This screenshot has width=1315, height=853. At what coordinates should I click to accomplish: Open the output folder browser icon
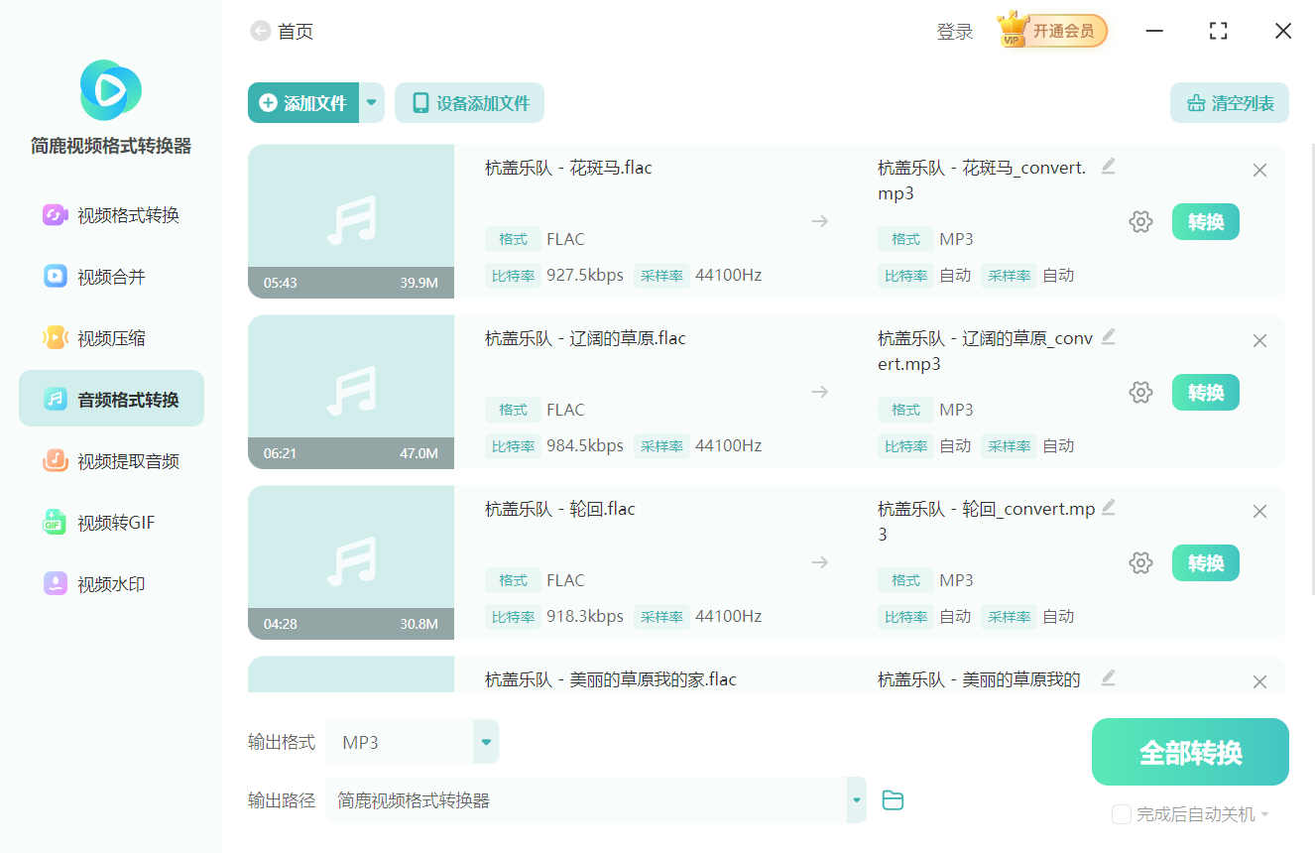point(892,799)
